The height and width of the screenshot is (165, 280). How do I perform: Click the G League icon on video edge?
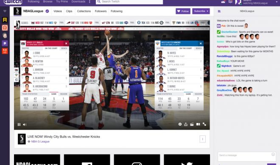pos(16,80)
